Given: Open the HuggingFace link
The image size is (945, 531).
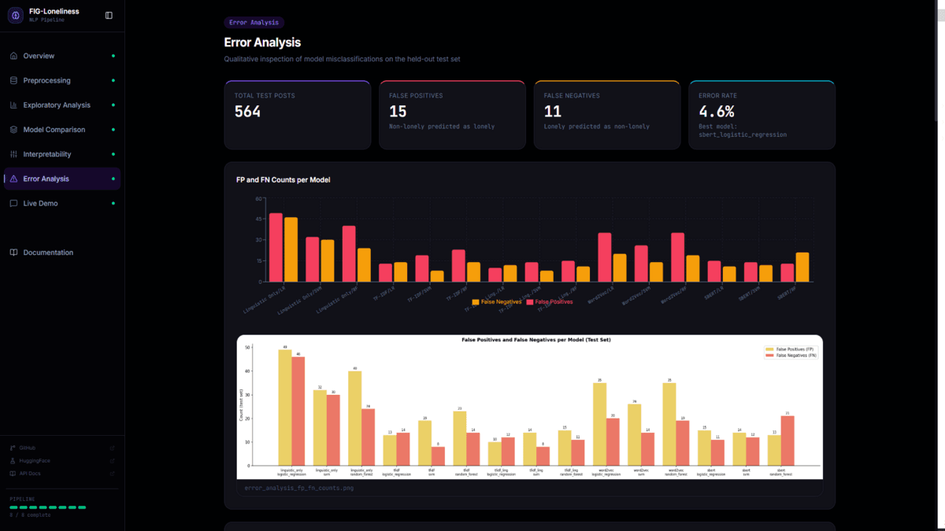Looking at the screenshot, I should click(62, 461).
